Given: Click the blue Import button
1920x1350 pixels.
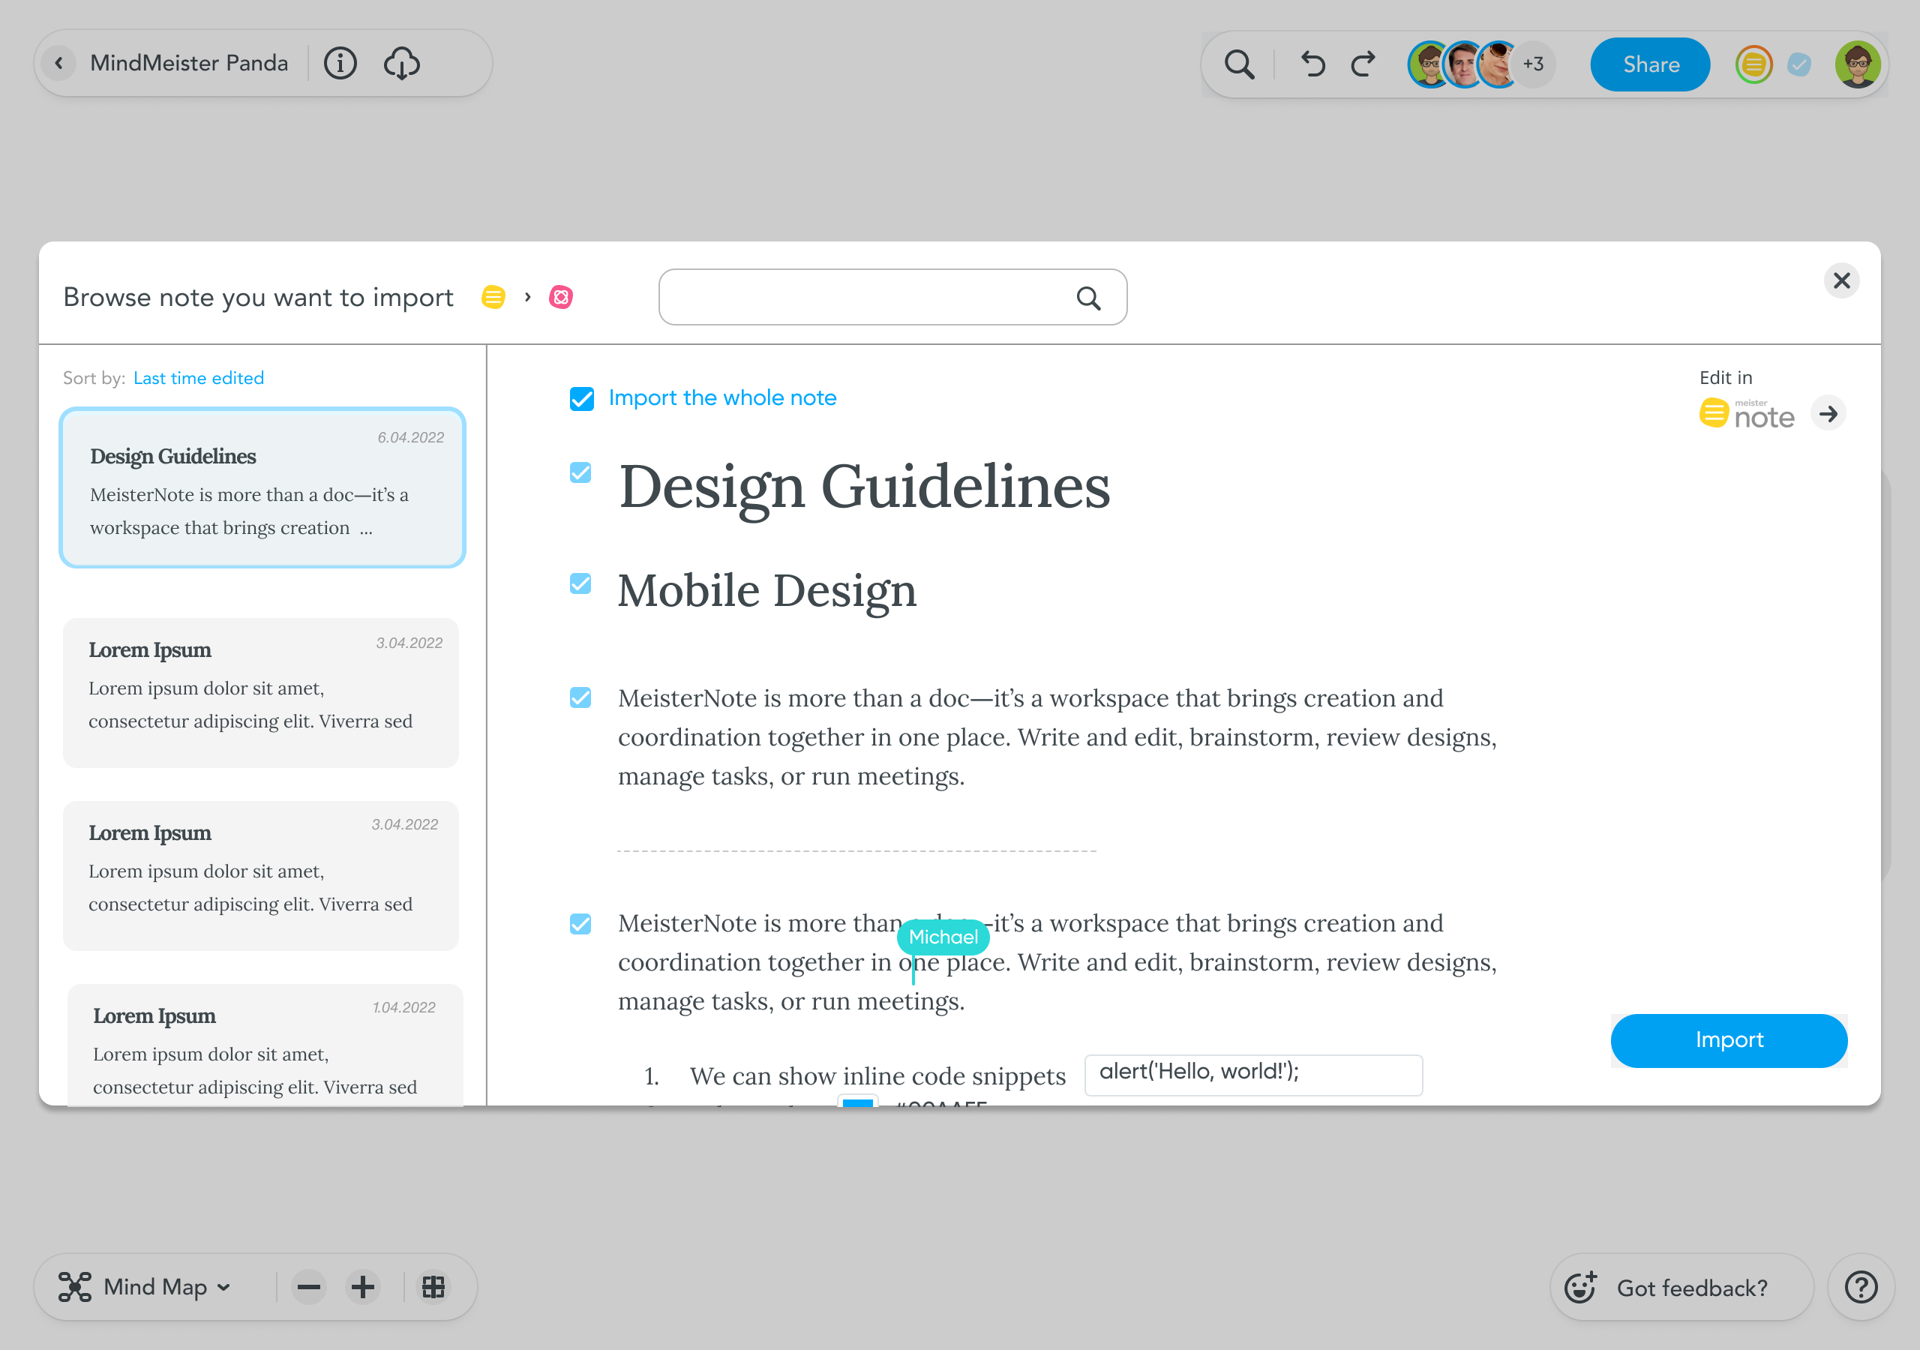Looking at the screenshot, I should [x=1728, y=1039].
